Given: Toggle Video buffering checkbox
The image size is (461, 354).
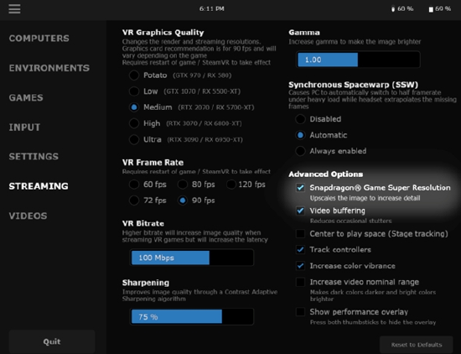Looking at the screenshot, I should [300, 211].
